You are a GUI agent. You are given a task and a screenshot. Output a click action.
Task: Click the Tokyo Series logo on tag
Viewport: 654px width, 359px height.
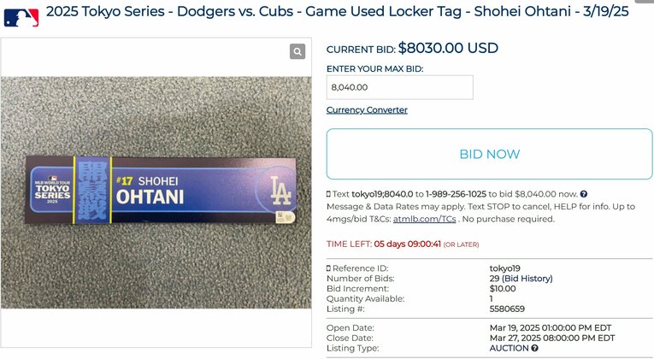coord(53,190)
